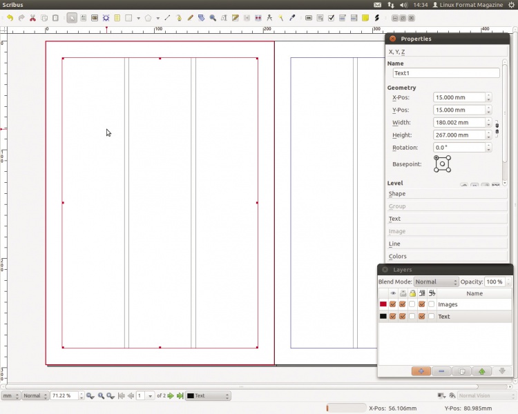
Task: Insert a PDF check box field
Action: coord(332,18)
